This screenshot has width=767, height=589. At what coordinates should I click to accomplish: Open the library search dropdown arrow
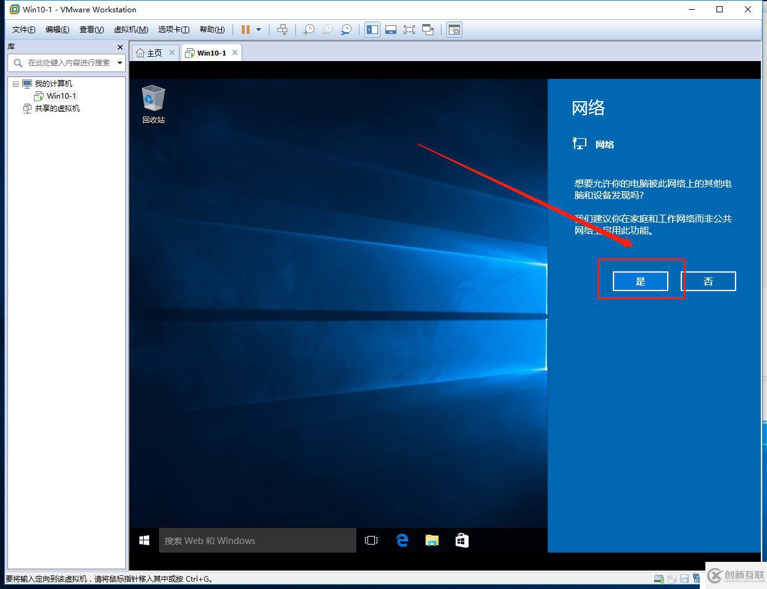(x=120, y=63)
